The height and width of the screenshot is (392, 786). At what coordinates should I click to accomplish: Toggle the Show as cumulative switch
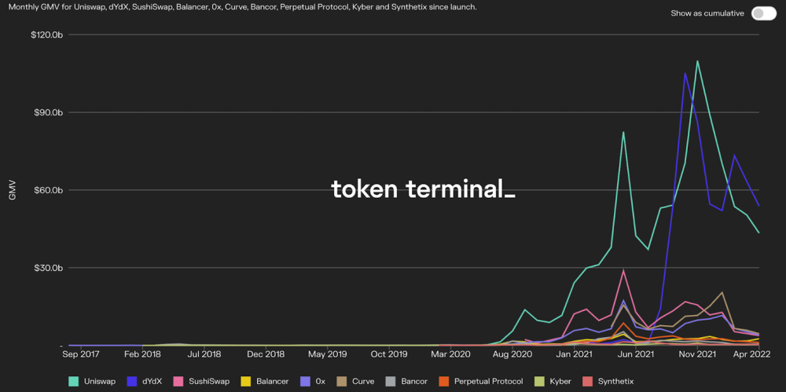[x=763, y=13]
